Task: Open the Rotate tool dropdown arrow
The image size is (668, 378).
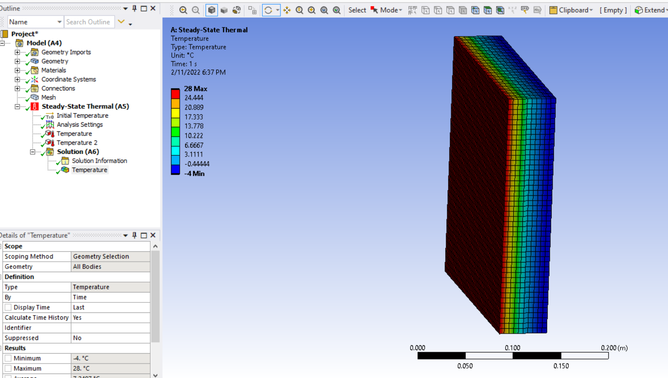Action: [x=277, y=10]
